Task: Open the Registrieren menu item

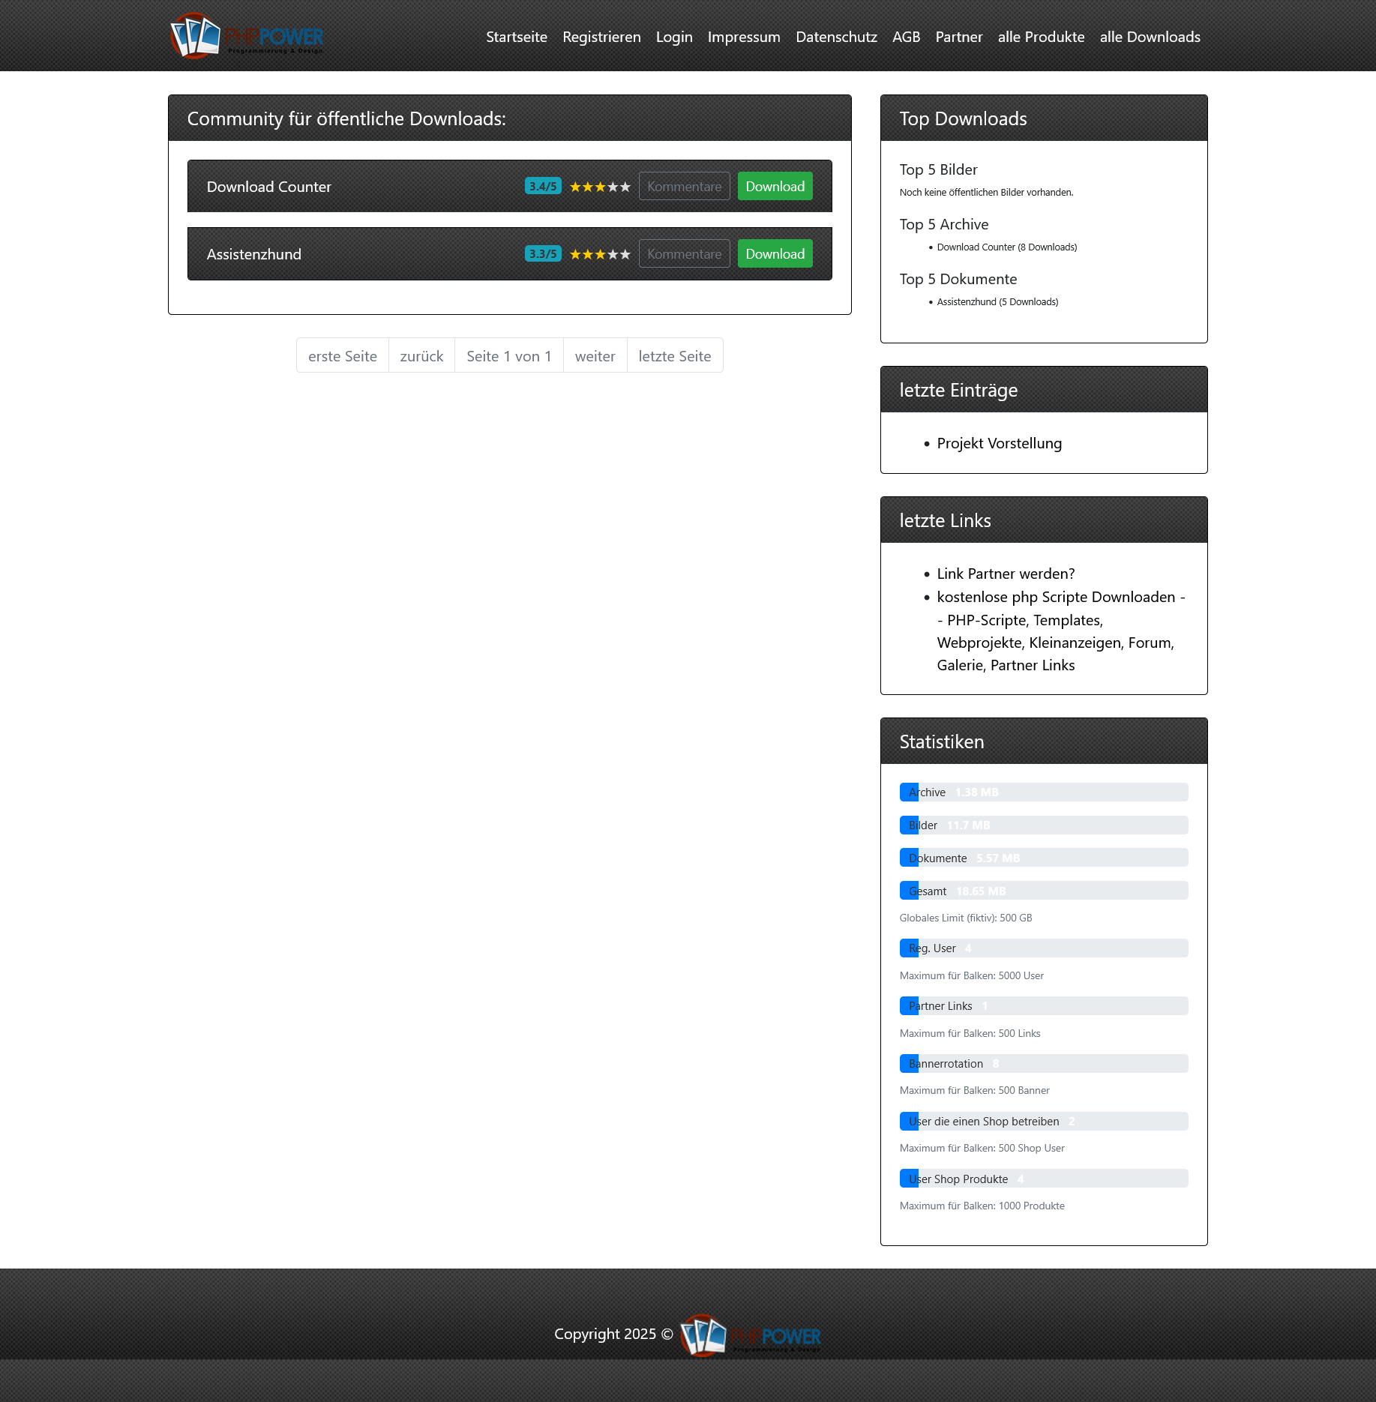Action: pos(601,37)
